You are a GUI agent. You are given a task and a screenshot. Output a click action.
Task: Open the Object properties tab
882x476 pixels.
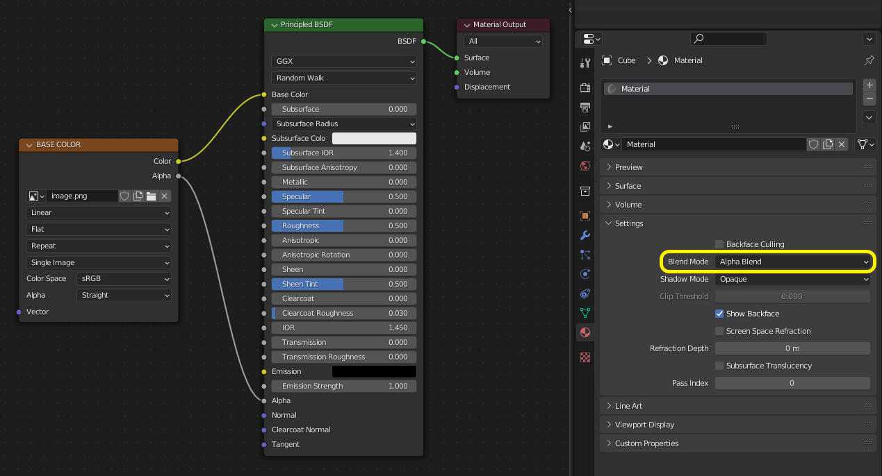pyautogui.click(x=585, y=215)
